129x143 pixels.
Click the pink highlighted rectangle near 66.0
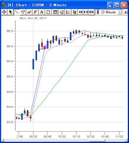[45, 47]
